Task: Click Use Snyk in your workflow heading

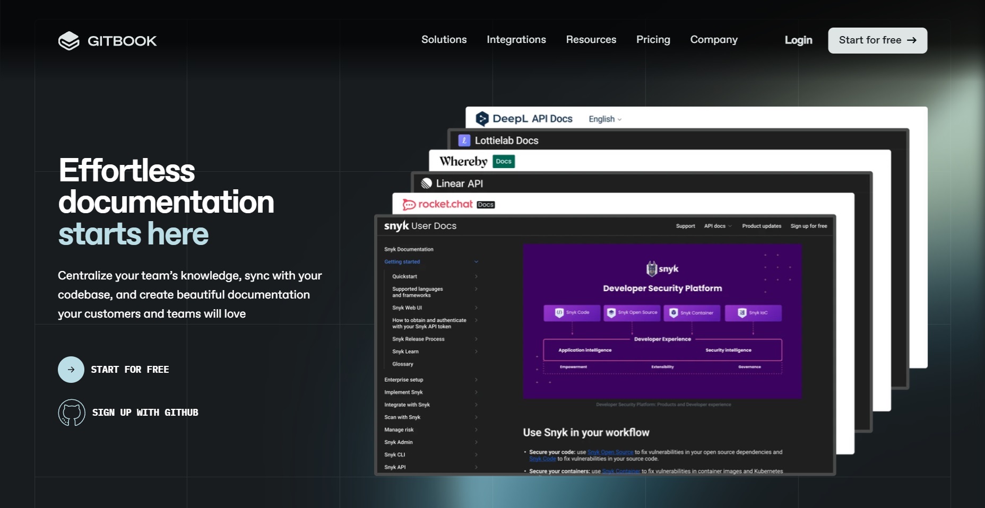Action: [586, 433]
